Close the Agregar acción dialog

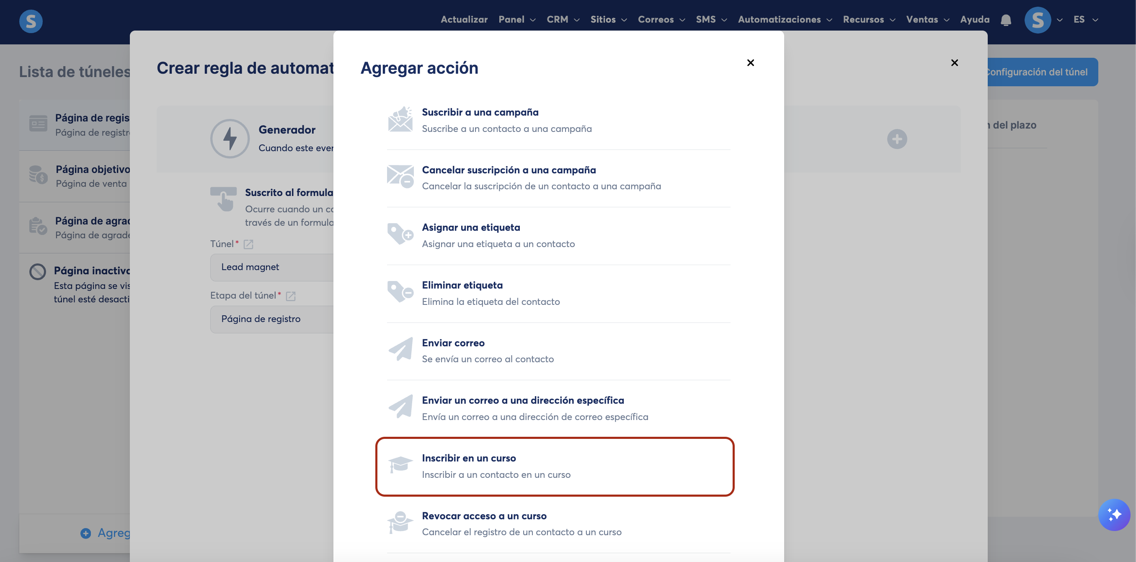[x=750, y=62]
